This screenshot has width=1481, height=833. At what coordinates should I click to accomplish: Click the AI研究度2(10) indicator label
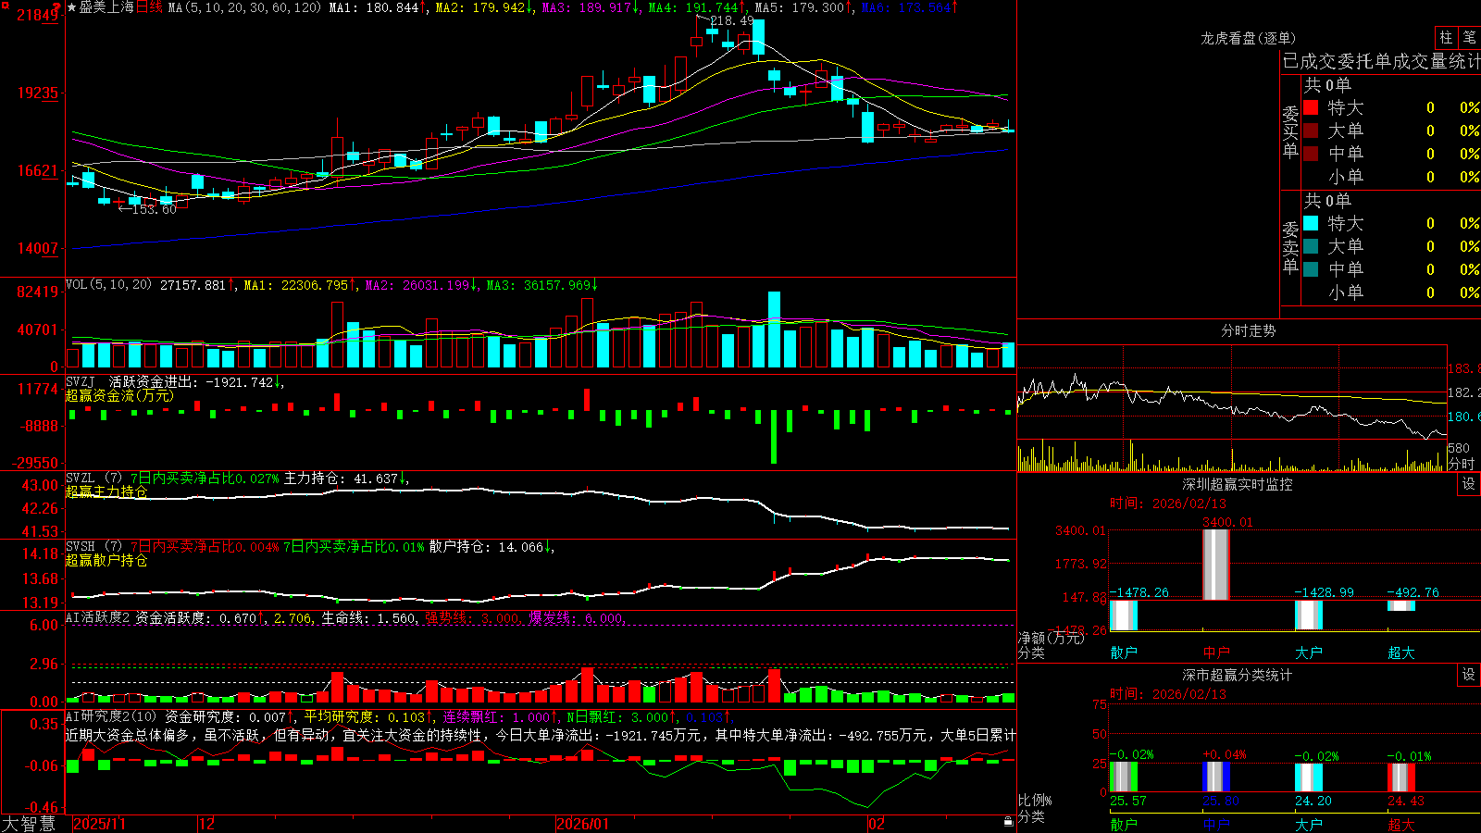111,716
